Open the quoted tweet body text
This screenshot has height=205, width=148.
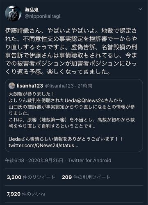point(72,120)
